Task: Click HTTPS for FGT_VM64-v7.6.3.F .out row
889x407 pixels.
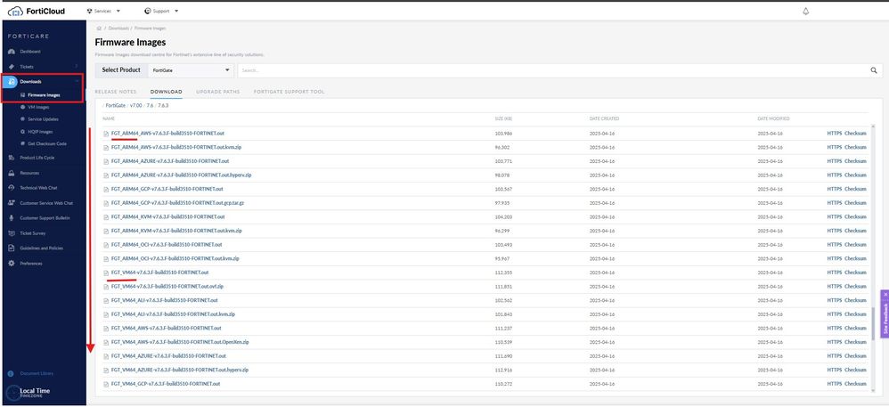Action: point(834,273)
